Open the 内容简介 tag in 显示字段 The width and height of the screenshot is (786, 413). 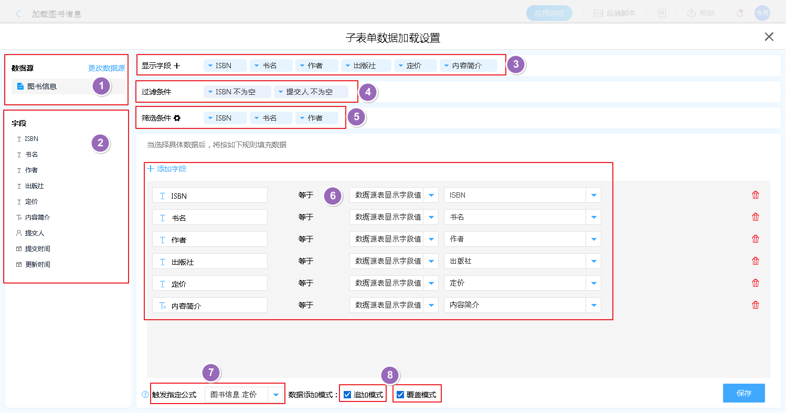click(x=468, y=66)
